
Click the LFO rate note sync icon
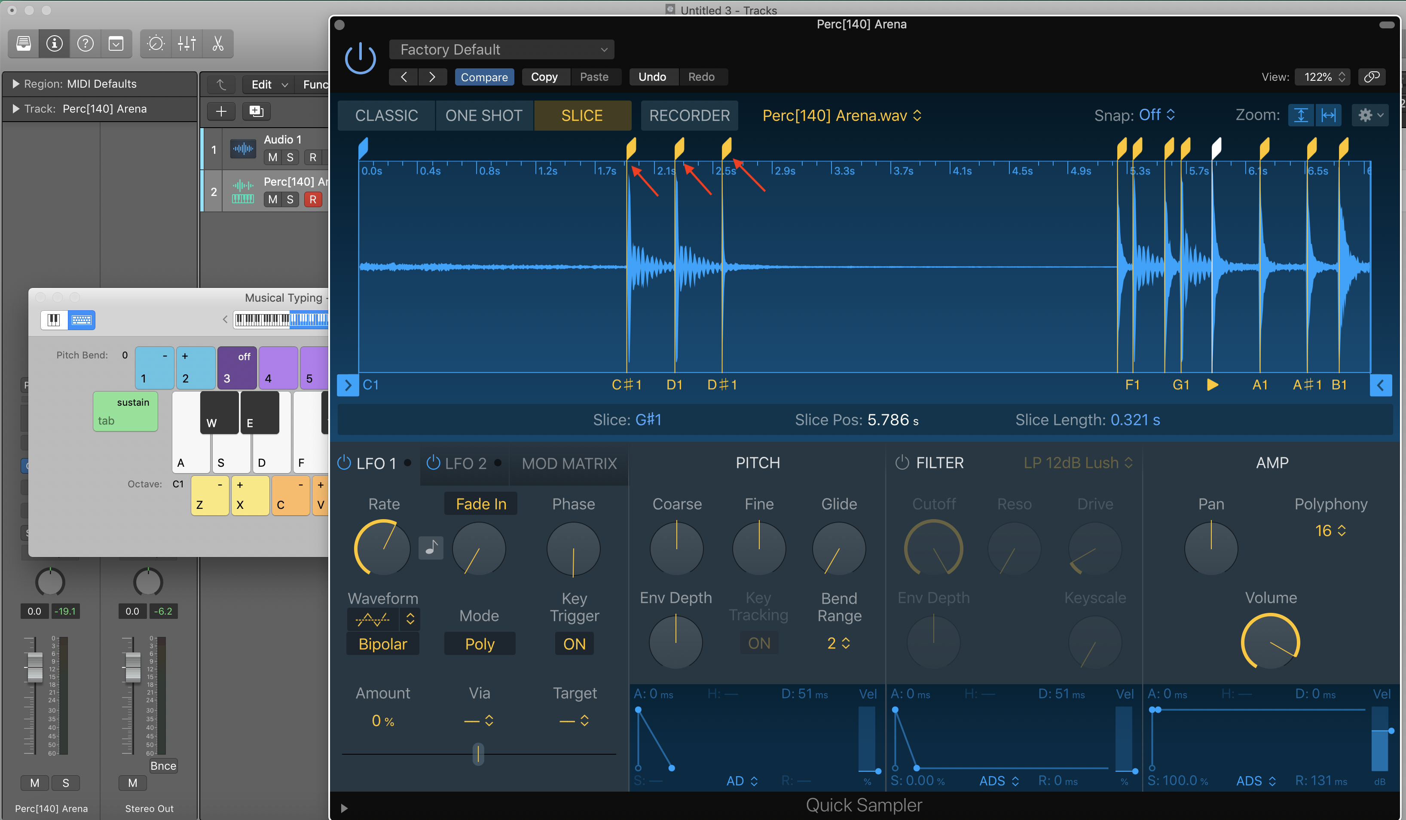[x=431, y=548]
